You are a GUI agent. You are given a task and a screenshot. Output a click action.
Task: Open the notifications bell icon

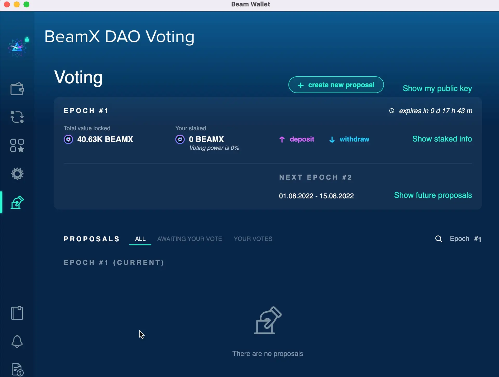tap(17, 341)
